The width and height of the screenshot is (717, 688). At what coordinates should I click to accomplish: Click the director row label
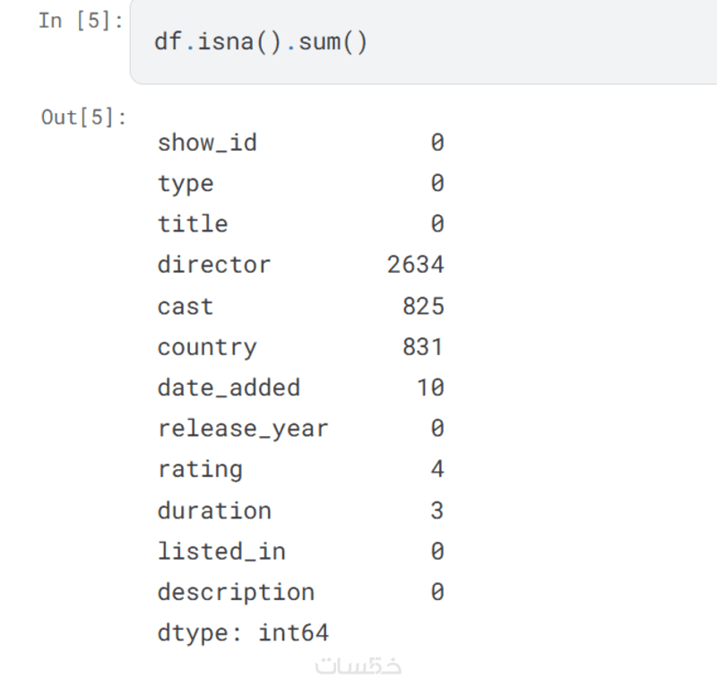(x=214, y=265)
